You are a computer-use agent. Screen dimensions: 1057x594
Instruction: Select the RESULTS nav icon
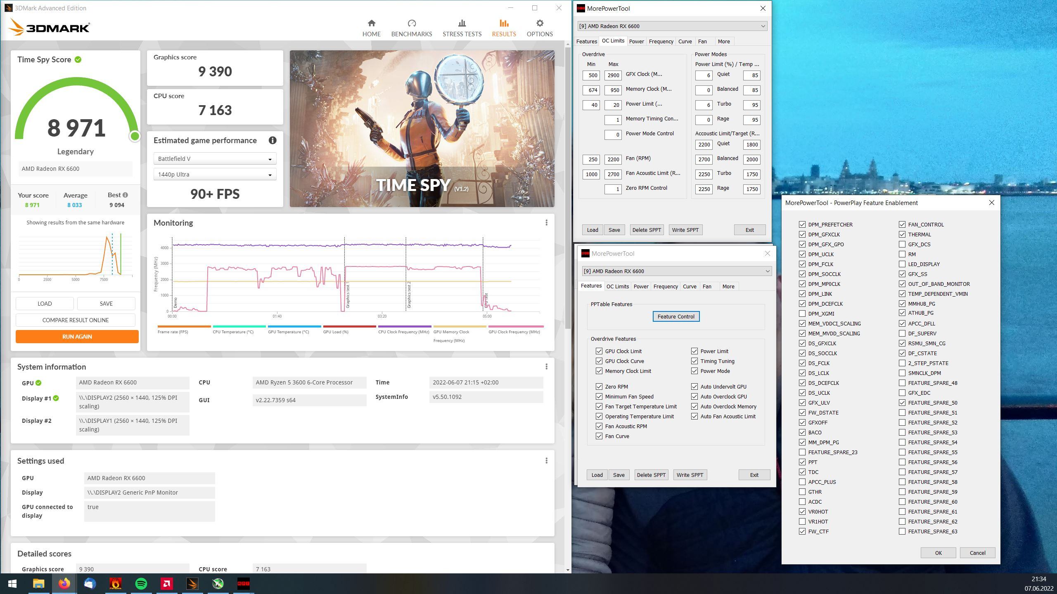coord(504,23)
